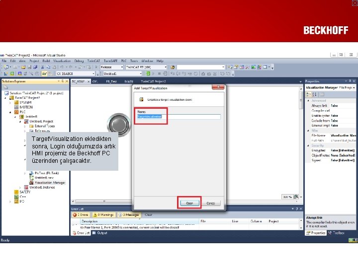The image size is (358, 268).
Task: Open the Build menu
Action: (x=46, y=61)
